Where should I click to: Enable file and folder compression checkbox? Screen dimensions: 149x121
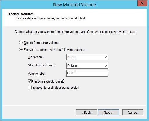30,87
